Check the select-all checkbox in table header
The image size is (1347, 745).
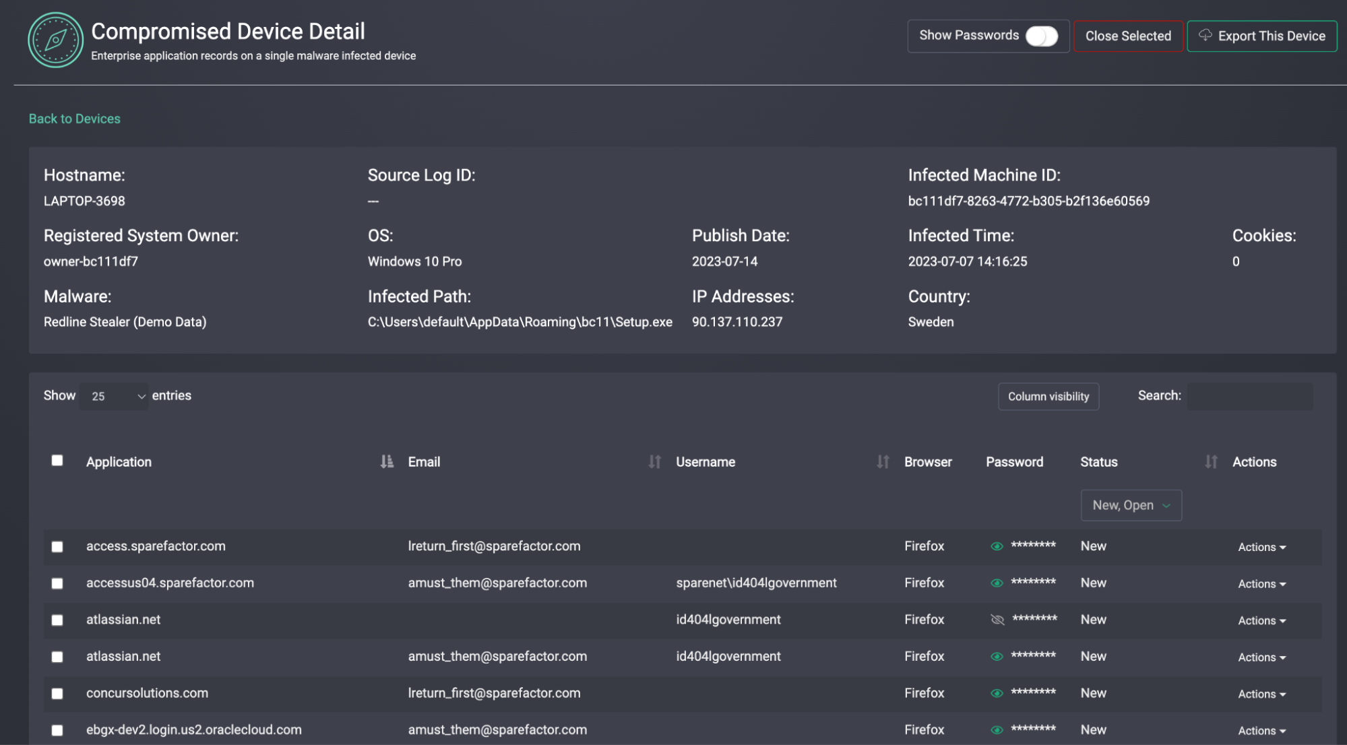(x=57, y=461)
